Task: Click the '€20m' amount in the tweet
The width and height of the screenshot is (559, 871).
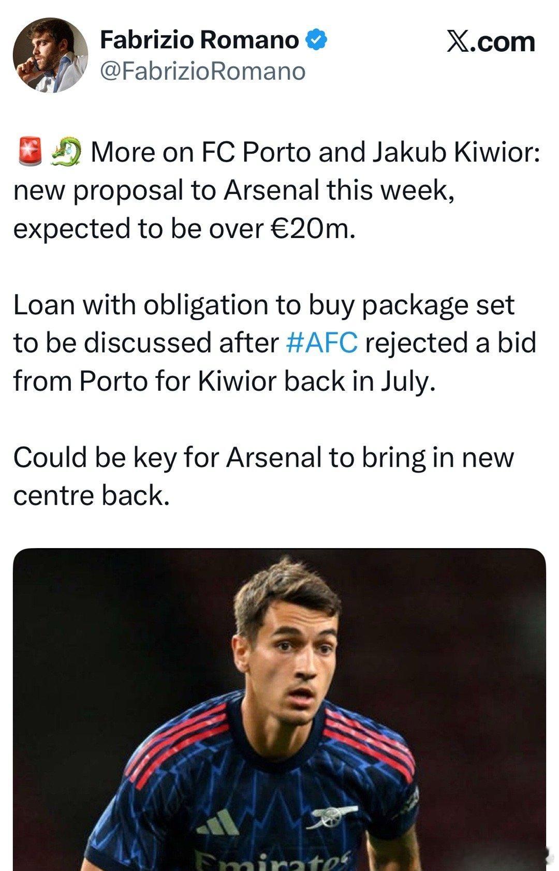Action: tap(313, 229)
